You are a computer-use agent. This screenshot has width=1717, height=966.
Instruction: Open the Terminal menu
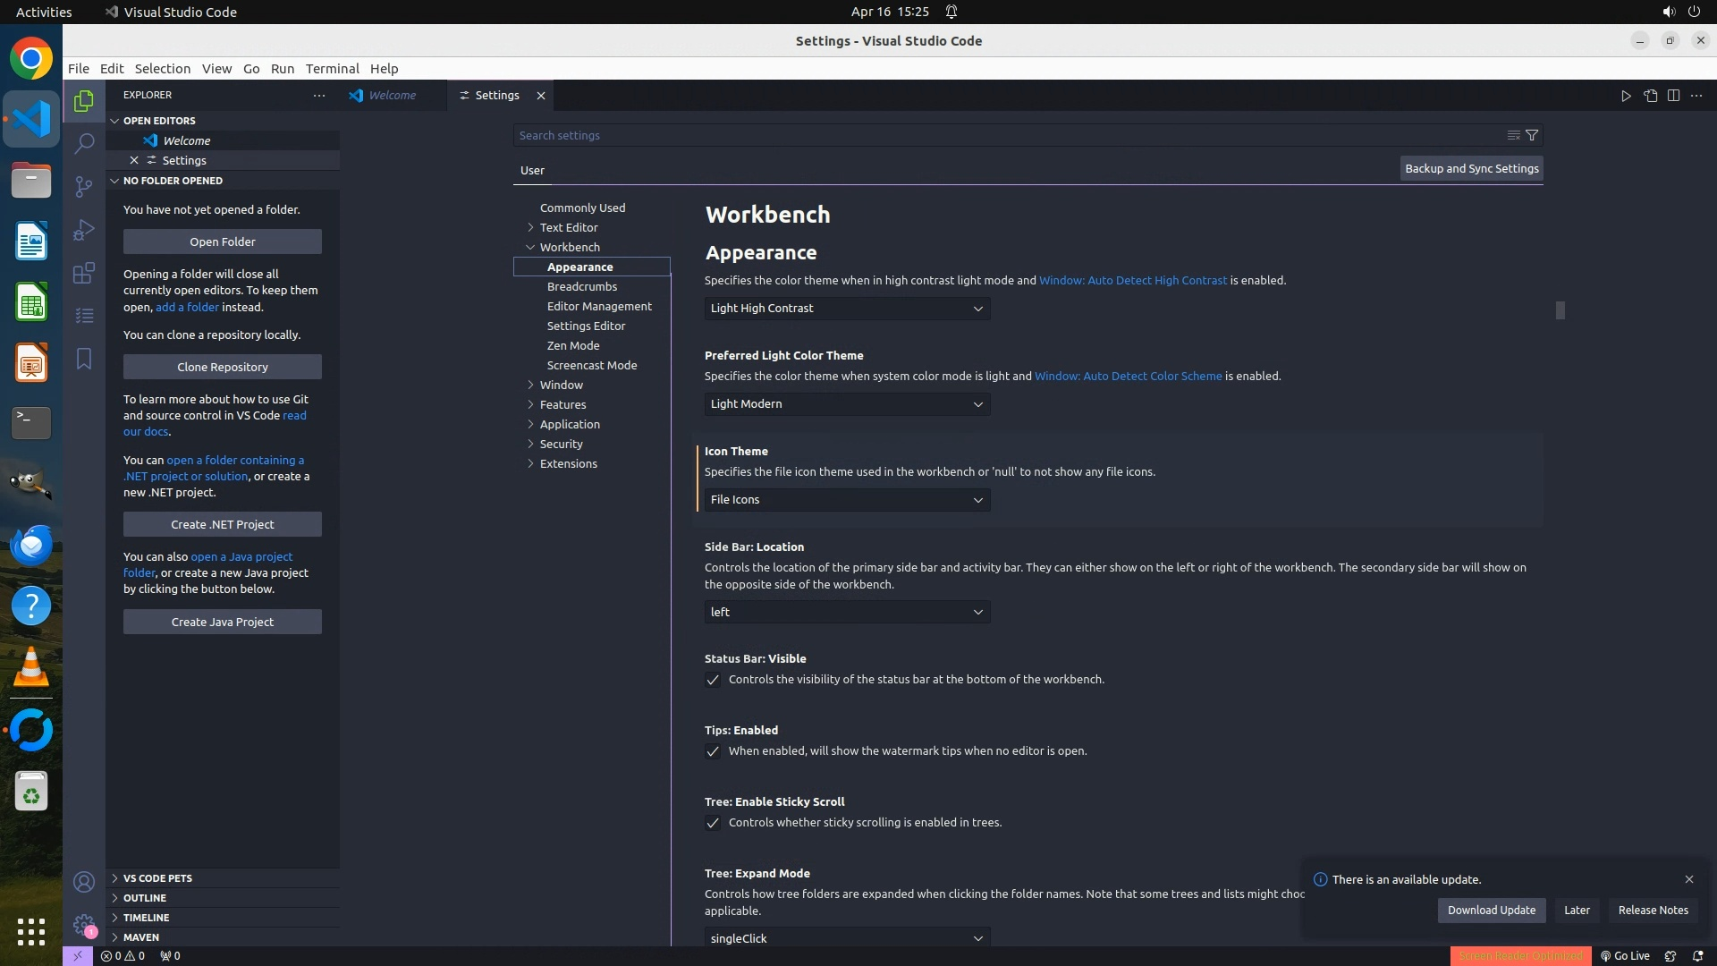tap(332, 69)
